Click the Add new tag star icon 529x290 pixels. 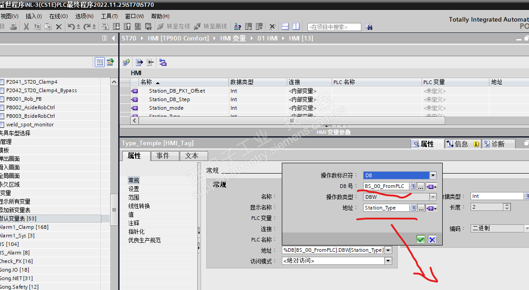click(126, 62)
